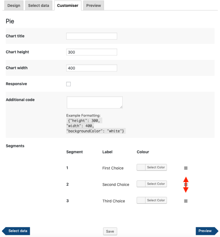
Task: Click the bottom-left Select data button
Action: point(16,231)
